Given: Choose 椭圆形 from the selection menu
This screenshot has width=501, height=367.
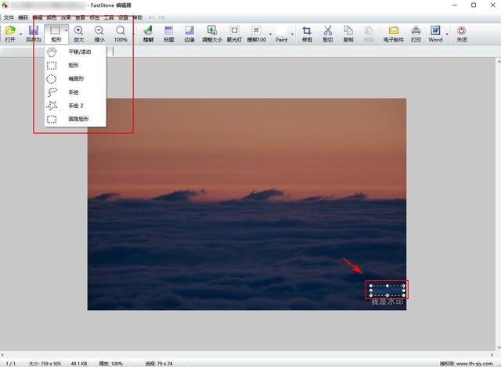Looking at the screenshot, I should 75,78.
